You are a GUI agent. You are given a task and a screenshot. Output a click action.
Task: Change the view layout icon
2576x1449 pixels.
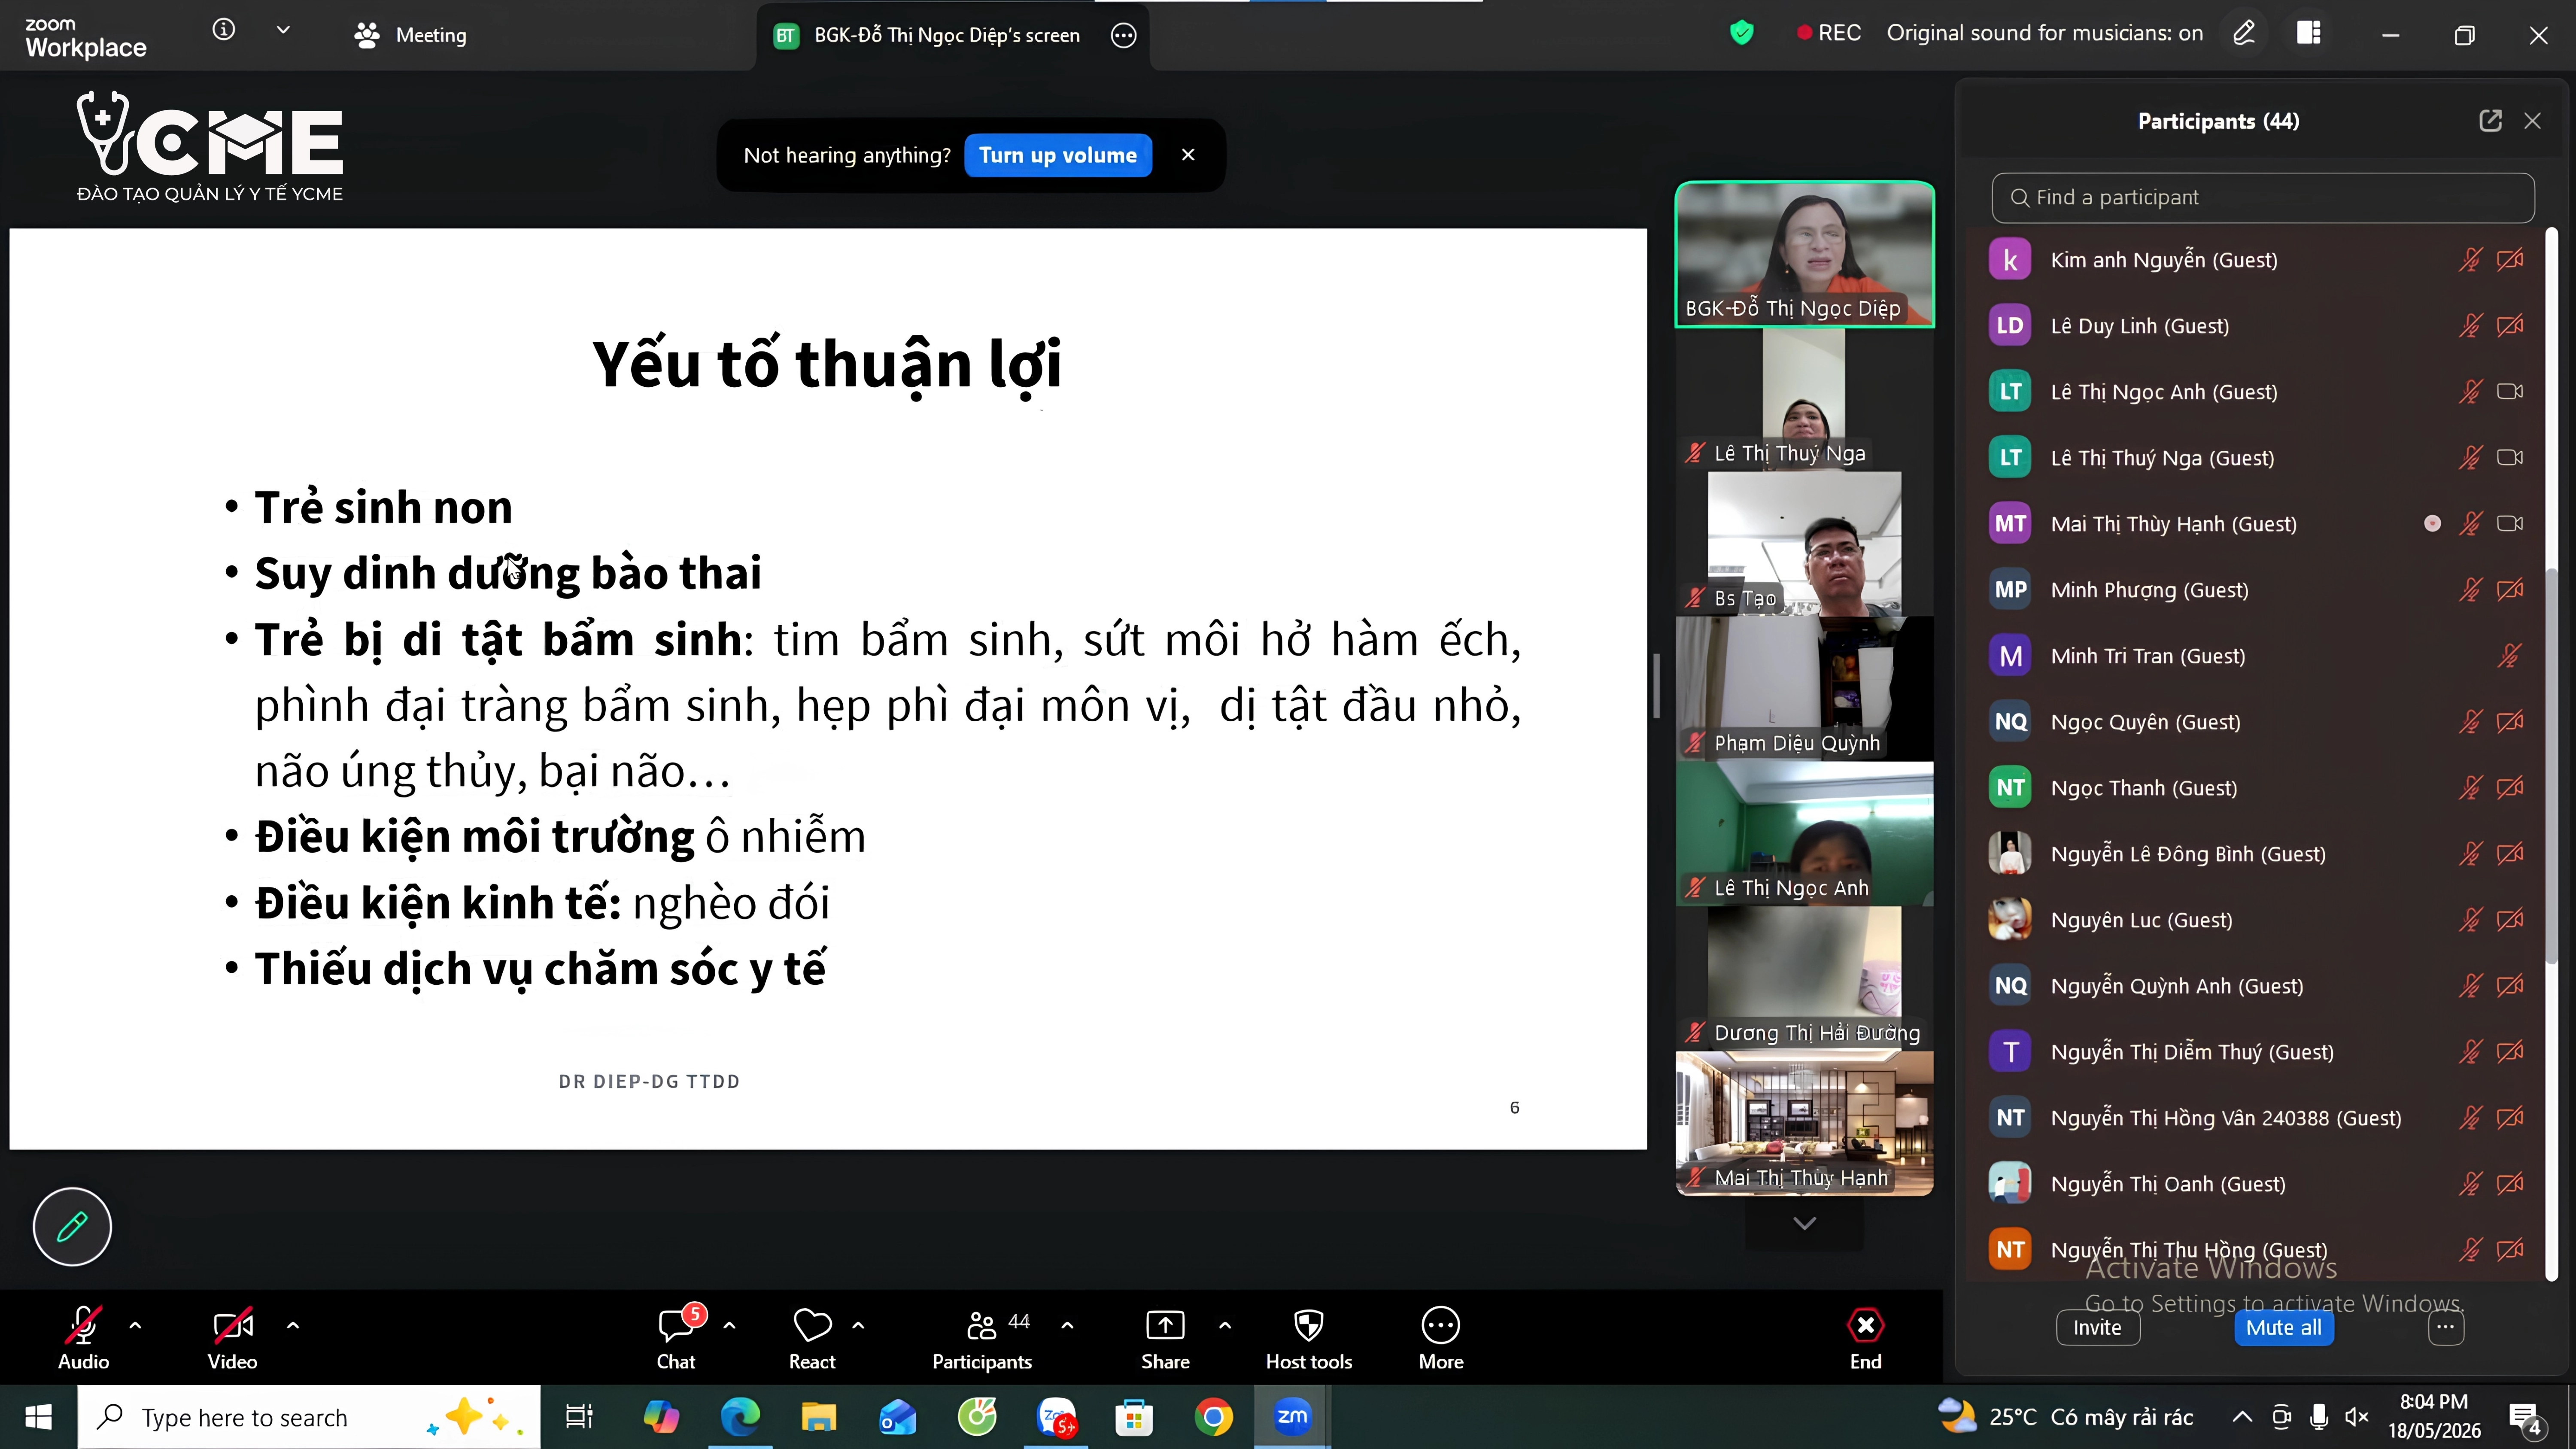click(x=2309, y=33)
